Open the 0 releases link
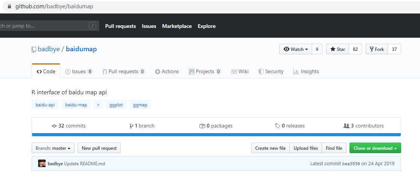Screen dimensions: 420x172 (x=290, y=126)
